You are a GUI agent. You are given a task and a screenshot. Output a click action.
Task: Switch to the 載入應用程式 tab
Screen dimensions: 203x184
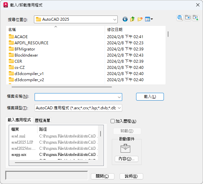click(19, 120)
